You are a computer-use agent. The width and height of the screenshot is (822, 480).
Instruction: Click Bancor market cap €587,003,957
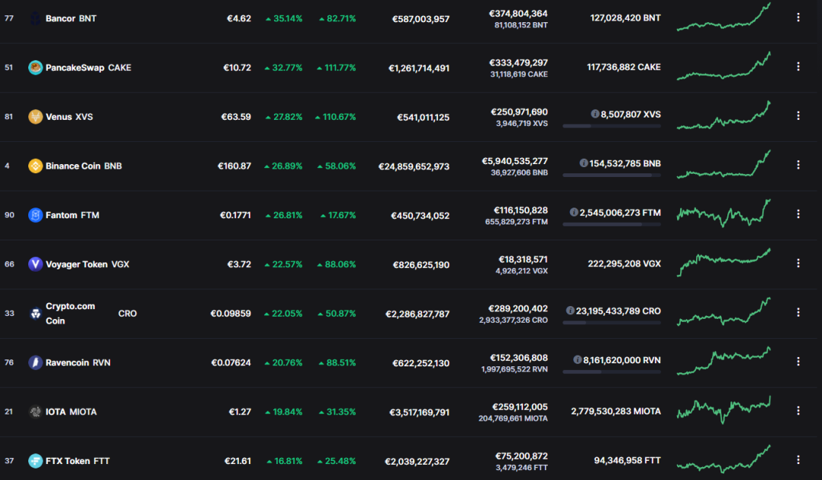point(421,19)
